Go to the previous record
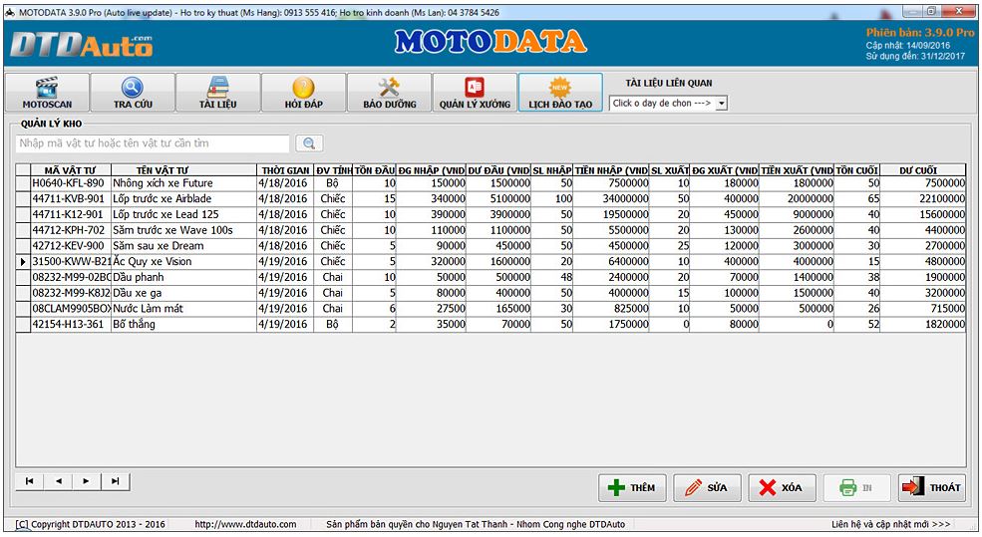 click(58, 481)
